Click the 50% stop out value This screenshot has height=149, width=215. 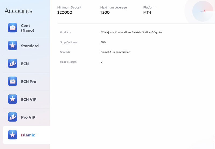[x=103, y=42]
